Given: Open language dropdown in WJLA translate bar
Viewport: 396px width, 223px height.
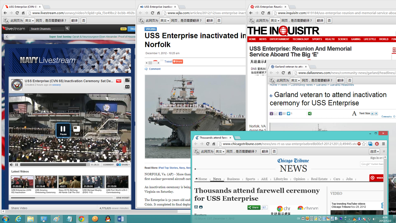Looking at the screenshot, I should (x=165, y=20).
